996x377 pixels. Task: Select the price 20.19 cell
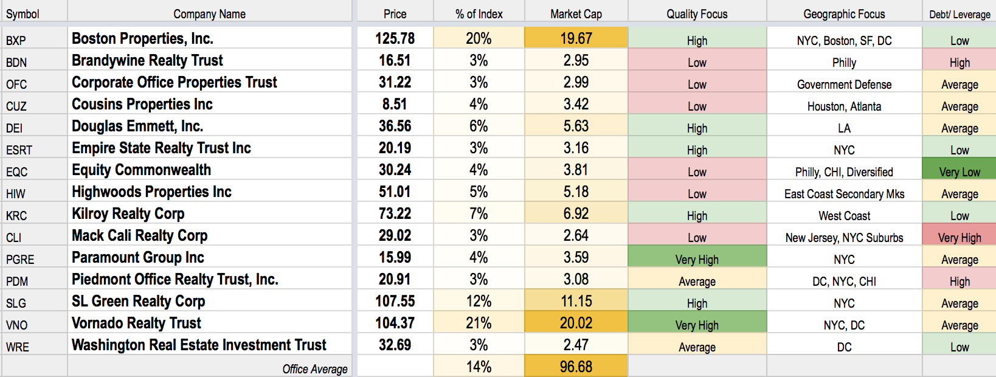(395, 147)
